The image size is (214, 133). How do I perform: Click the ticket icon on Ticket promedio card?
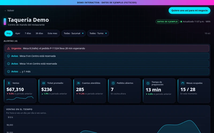44,83
